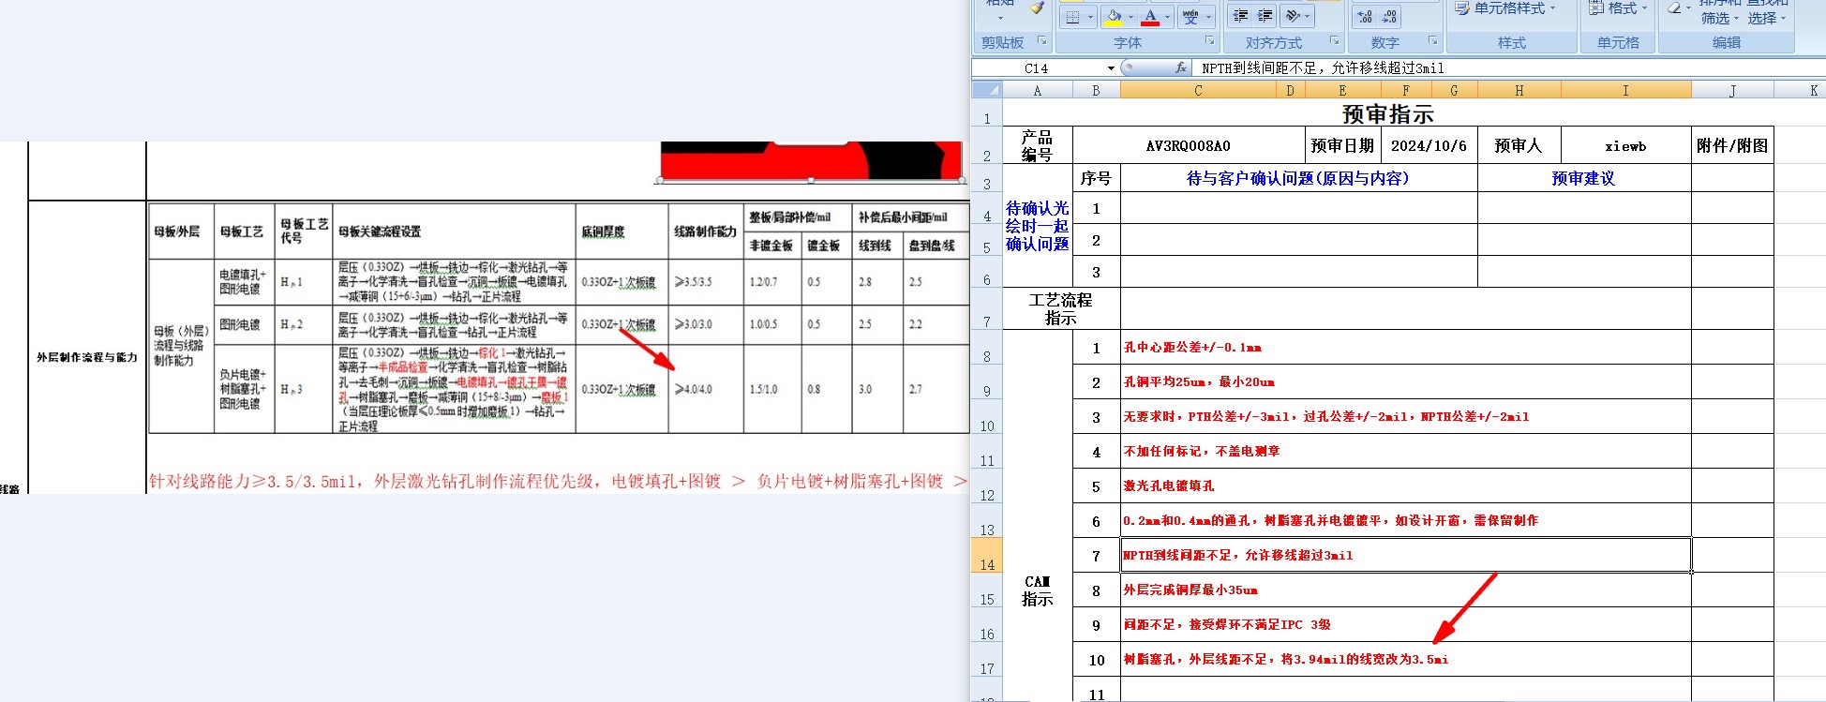Select the 附件/附图 header cell
This screenshot has height=702, width=1826.
coord(1732,145)
